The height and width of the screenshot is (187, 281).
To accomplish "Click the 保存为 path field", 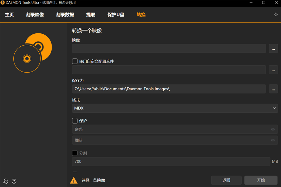I will pos(169,89).
